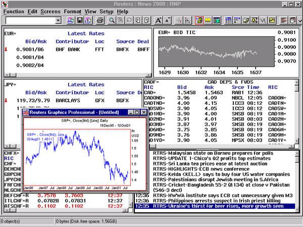Click the page icon marked with number 1
This screenshot has width=303, height=227.
click(88, 20)
